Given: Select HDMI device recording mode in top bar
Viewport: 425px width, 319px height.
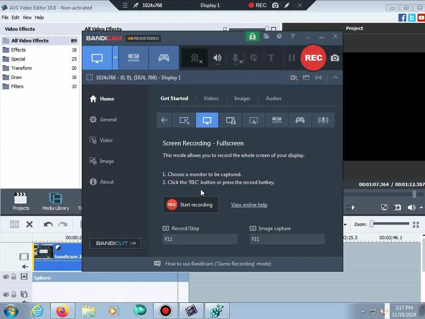Looking at the screenshot, I should click(134, 58).
